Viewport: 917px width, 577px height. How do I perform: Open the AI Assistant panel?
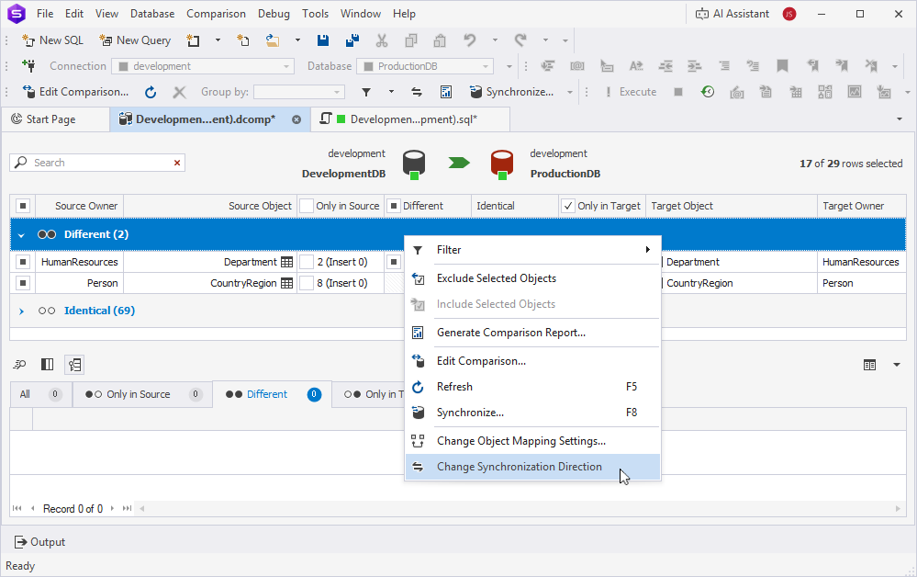[731, 14]
